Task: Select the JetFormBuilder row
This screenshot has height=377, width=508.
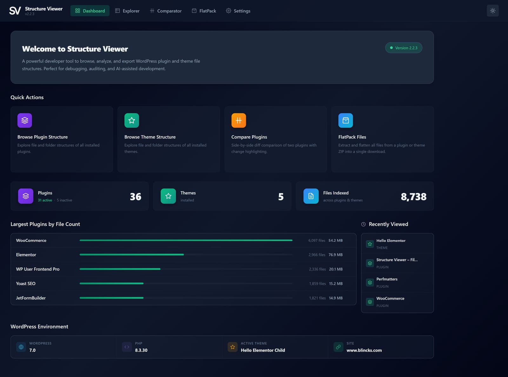Action: pyautogui.click(x=184, y=298)
